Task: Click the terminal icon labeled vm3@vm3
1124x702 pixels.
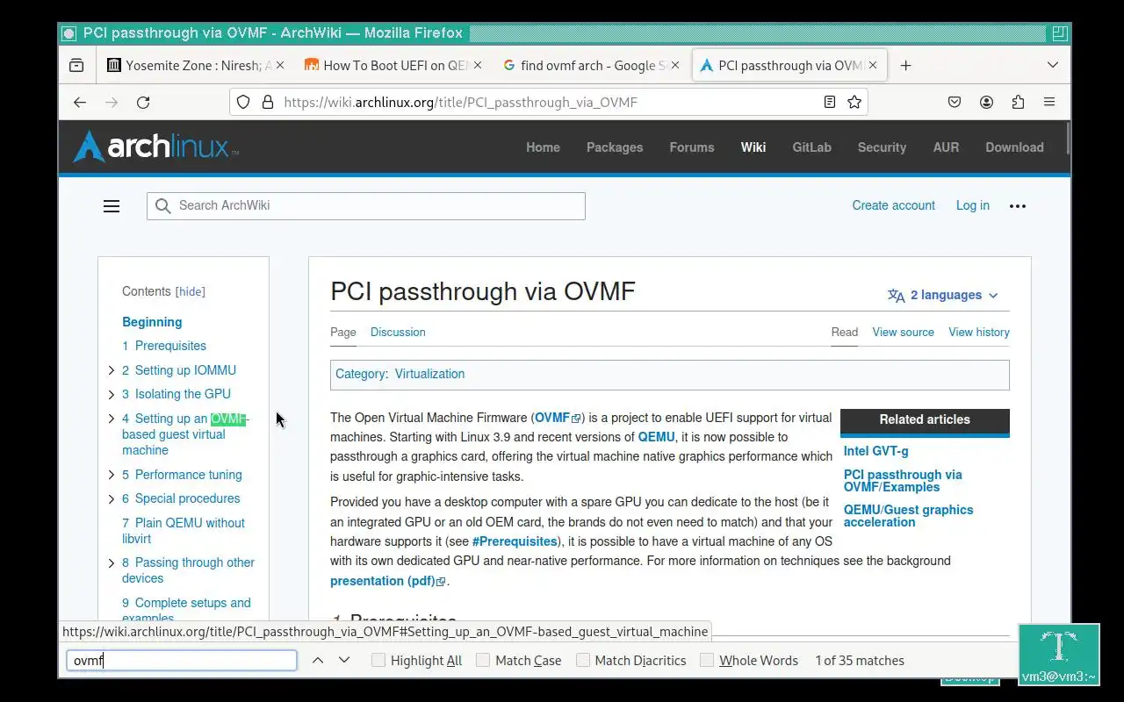Action: [x=1059, y=655]
